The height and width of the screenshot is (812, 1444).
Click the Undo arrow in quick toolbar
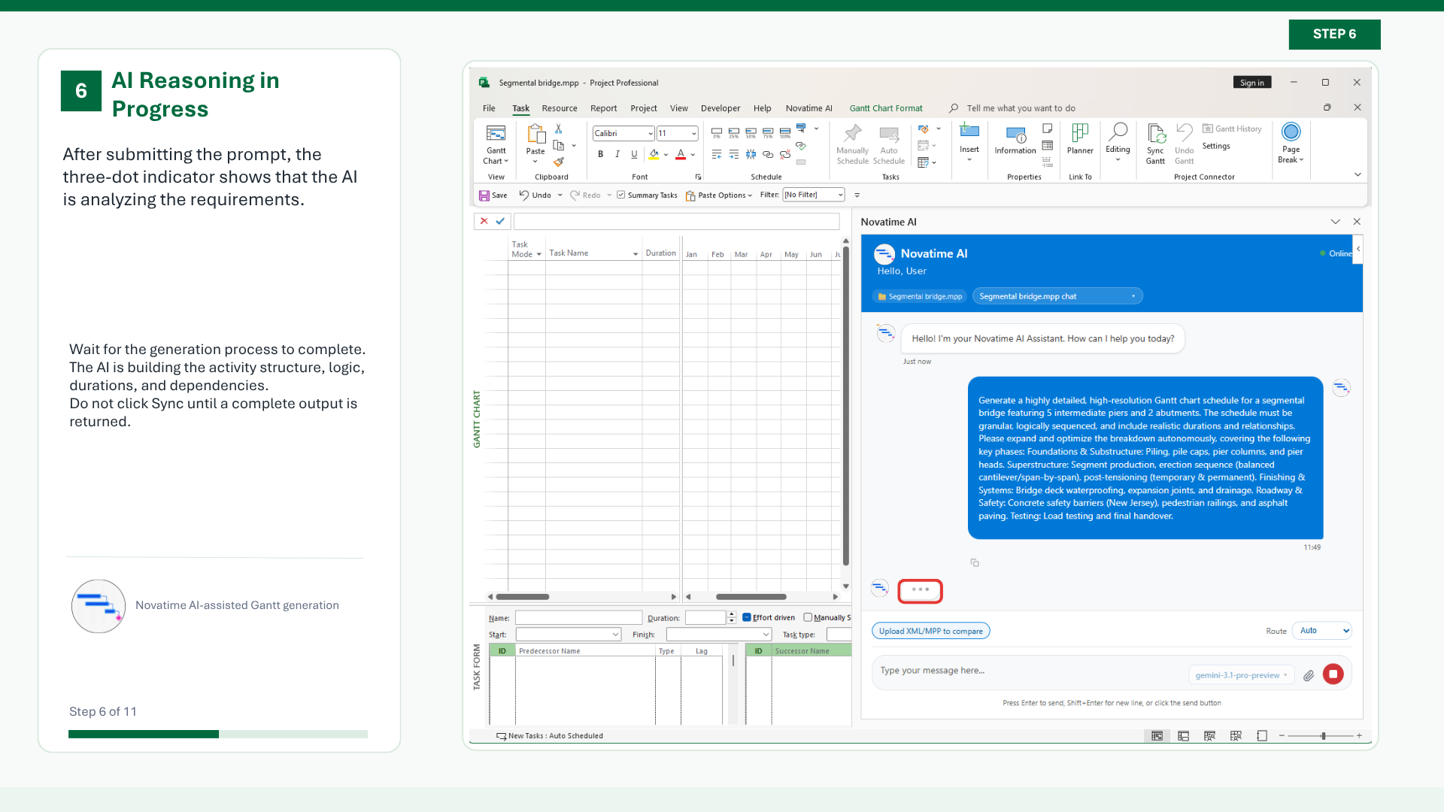tap(524, 195)
